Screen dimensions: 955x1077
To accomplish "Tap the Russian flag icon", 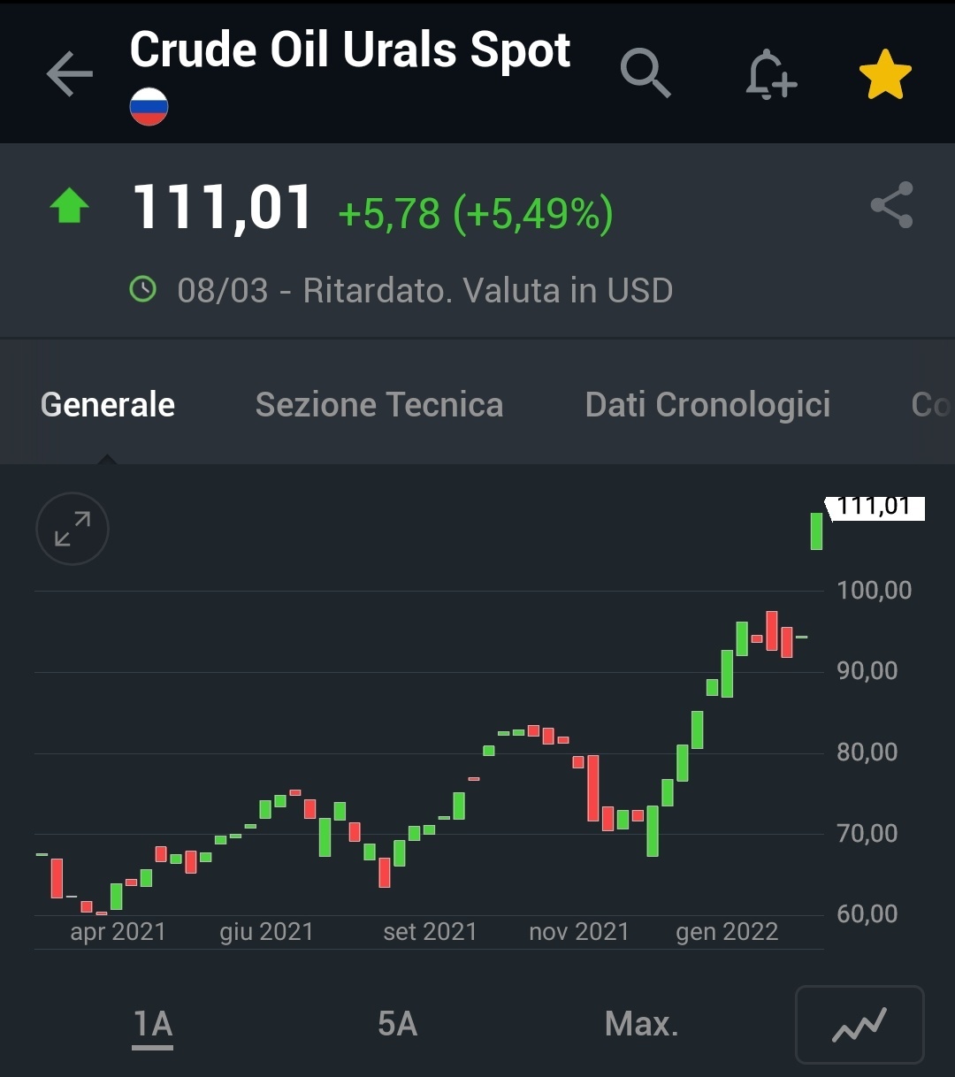I will tap(149, 107).
